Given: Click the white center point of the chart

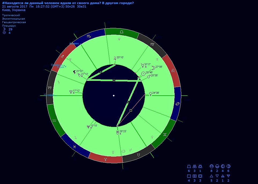Looking at the screenshot, I should tap(114, 96).
